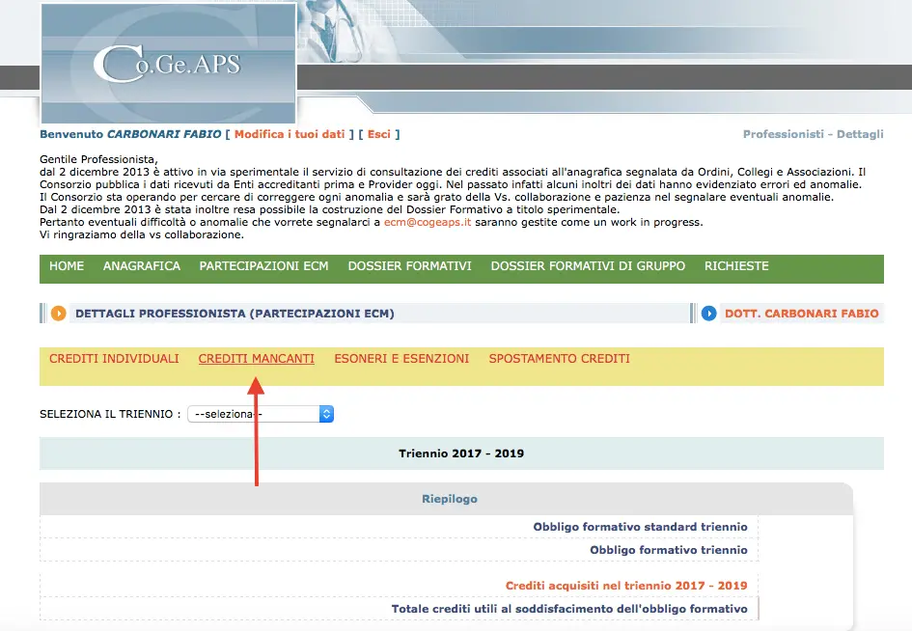Click Crediti acquisiti nel triennio 2017 - 2019
Screen dimensions: 912x631
[626, 586]
